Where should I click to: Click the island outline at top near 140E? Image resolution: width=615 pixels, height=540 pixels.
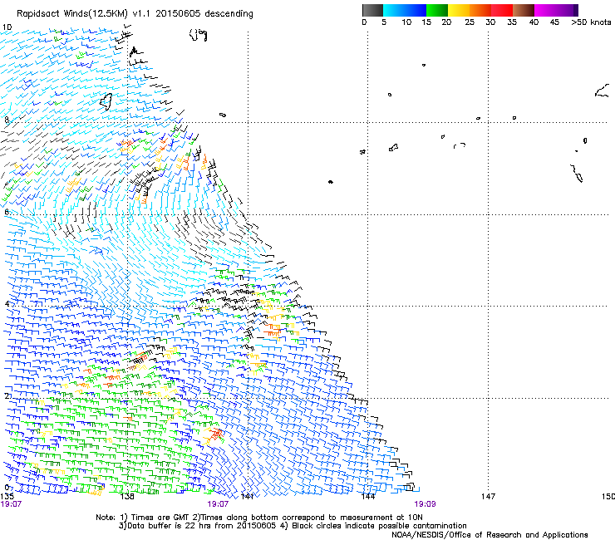point(199,35)
